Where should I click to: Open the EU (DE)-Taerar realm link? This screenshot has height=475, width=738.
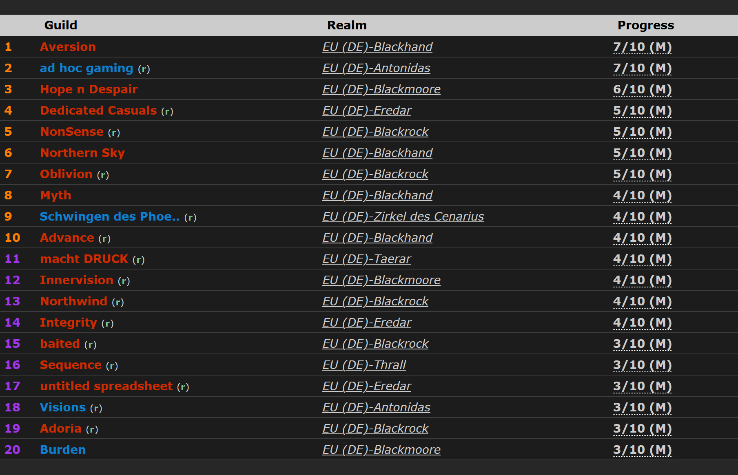click(x=367, y=259)
